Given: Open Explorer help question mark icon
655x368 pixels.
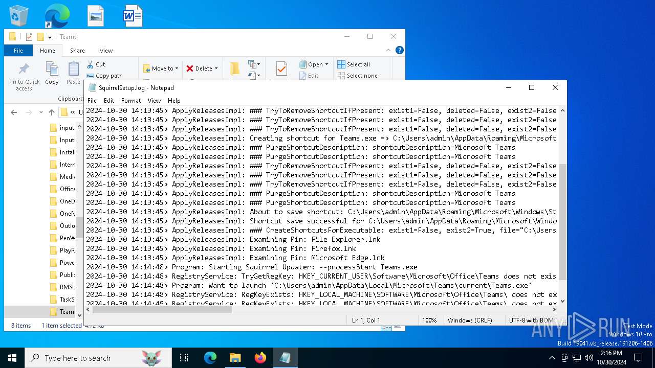Looking at the screenshot, I should point(400,50).
